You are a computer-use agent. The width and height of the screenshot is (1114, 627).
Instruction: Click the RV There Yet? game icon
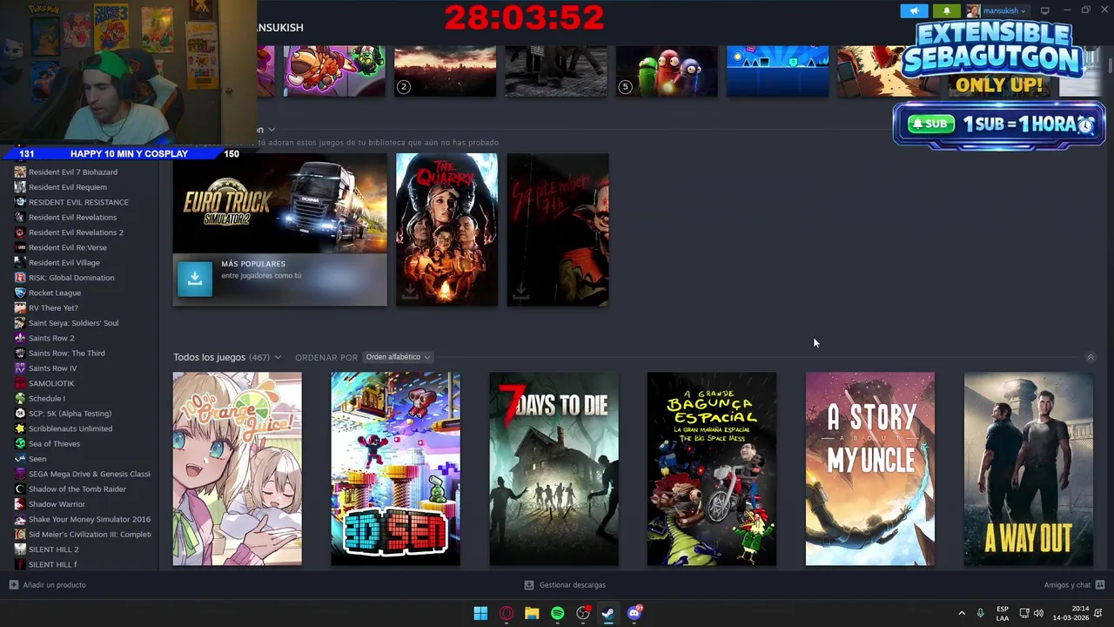[x=20, y=308]
